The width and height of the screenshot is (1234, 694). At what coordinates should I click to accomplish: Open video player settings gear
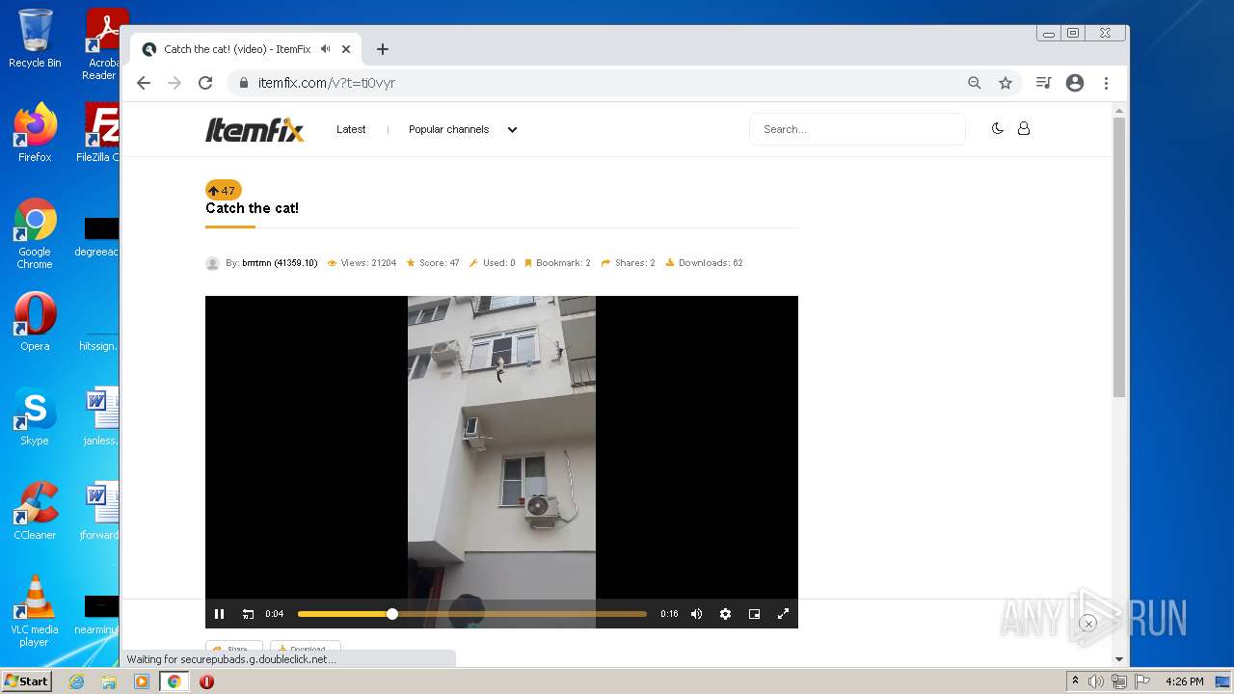[x=725, y=614]
